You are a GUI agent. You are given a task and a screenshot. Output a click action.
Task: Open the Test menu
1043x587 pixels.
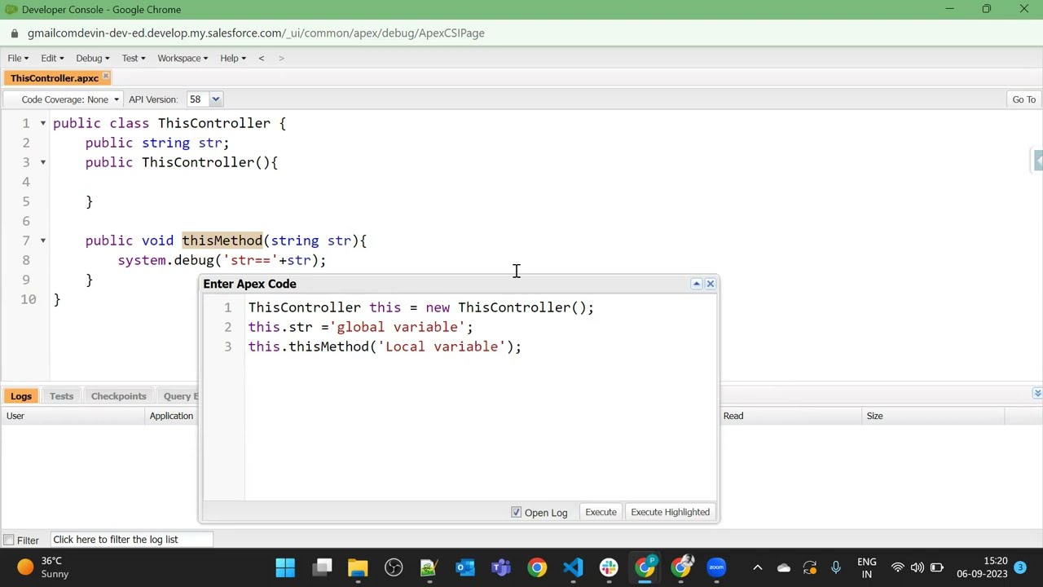[134, 58]
